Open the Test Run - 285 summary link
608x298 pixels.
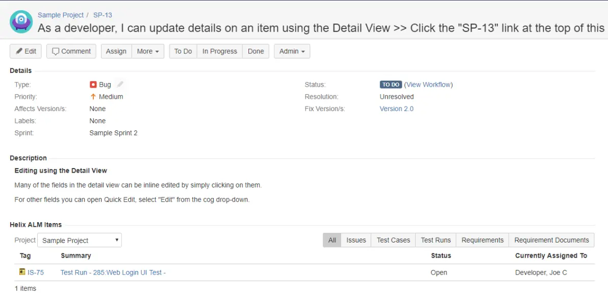point(113,273)
